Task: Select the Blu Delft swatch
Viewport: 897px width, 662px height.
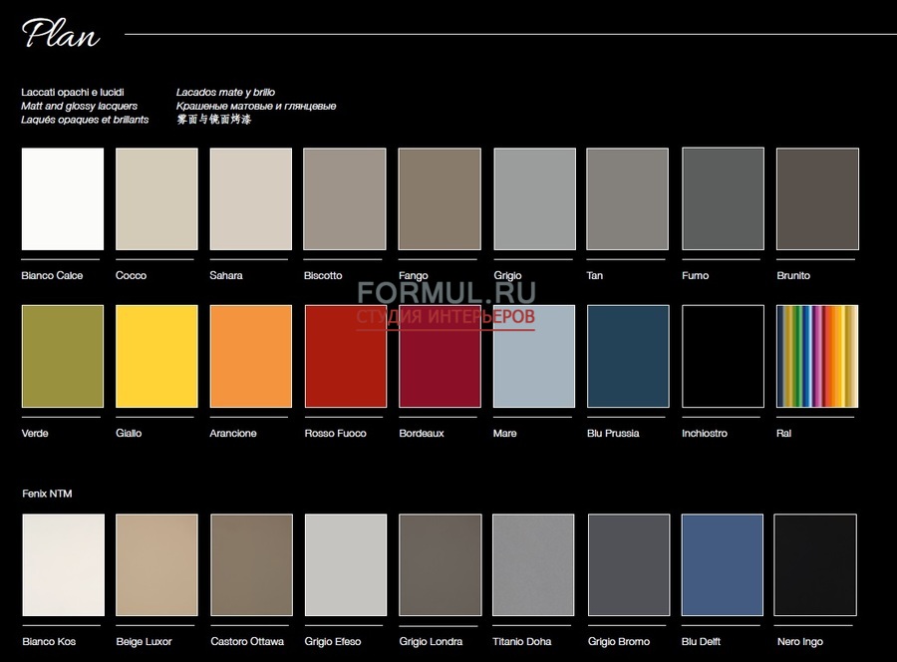Action: pos(721,565)
